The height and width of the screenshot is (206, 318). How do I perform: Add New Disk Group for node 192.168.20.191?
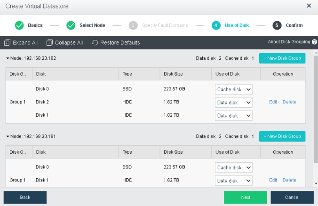tap(282, 136)
